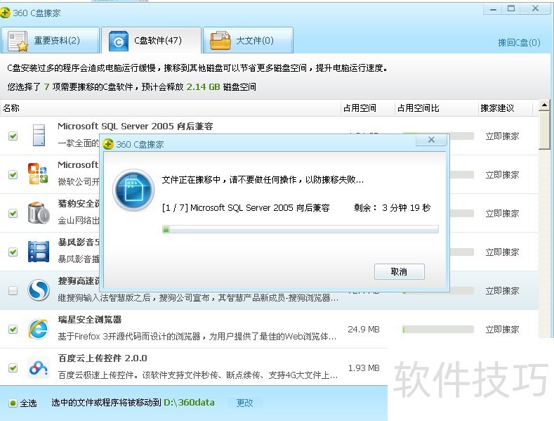
Task: Open the title bar dropdown menu button
Action: pos(492,9)
